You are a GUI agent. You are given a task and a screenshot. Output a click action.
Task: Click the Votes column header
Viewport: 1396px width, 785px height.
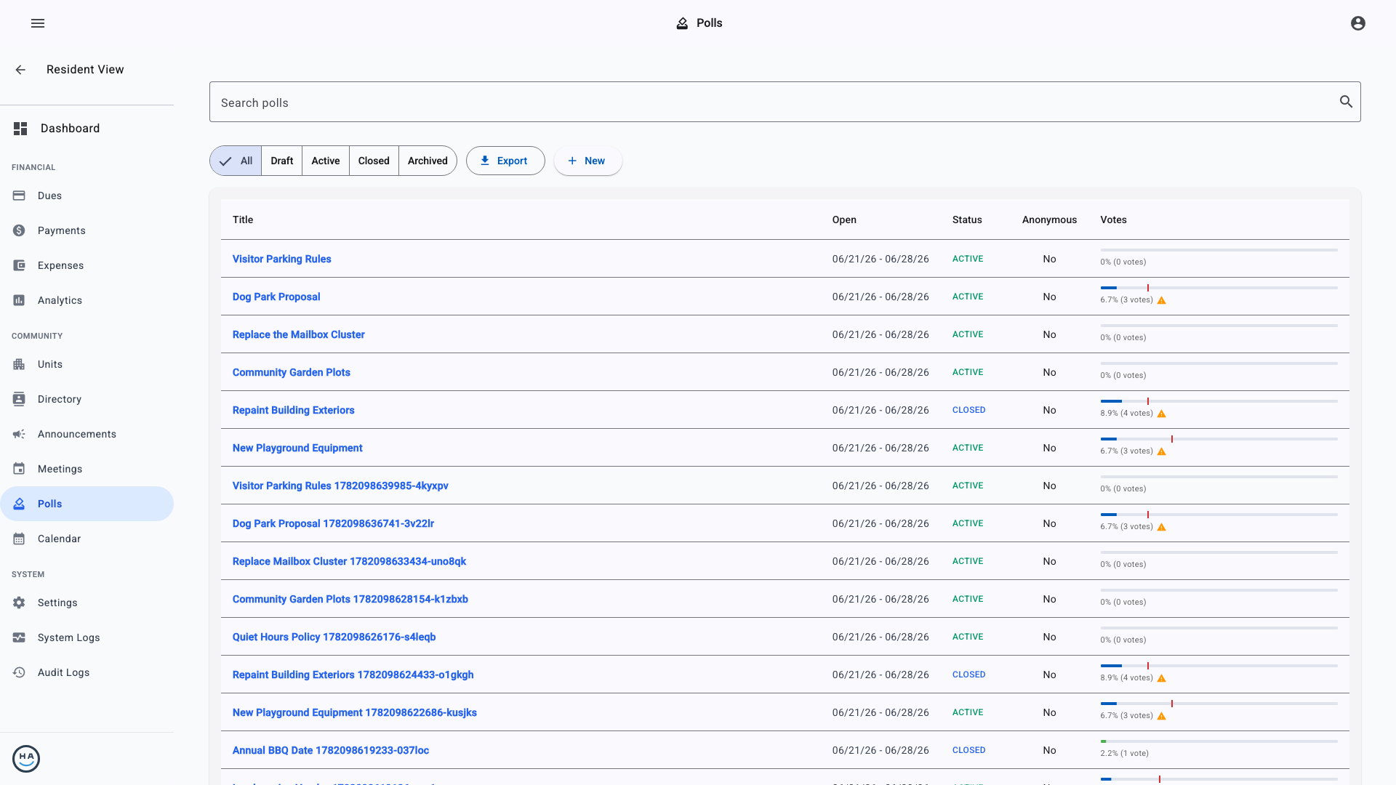click(x=1113, y=220)
